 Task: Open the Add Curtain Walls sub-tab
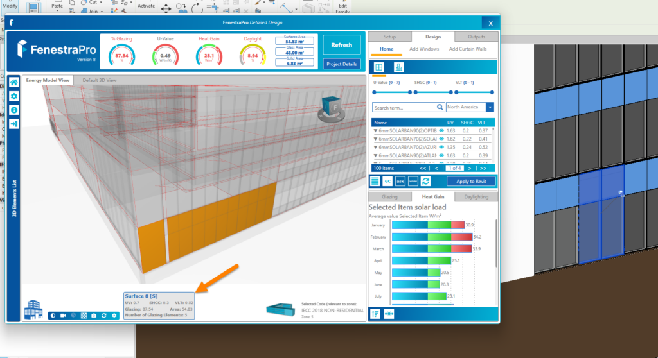pos(468,49)
